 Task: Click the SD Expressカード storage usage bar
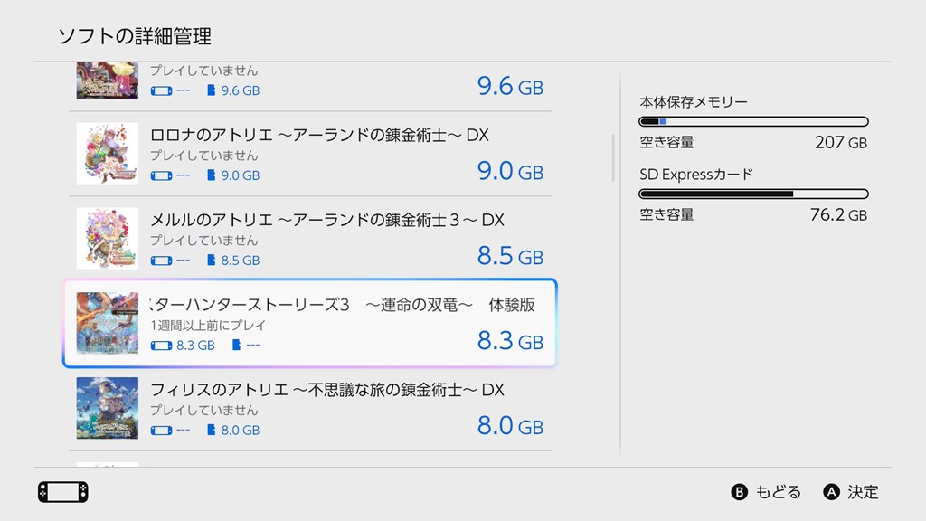point(753,194)
